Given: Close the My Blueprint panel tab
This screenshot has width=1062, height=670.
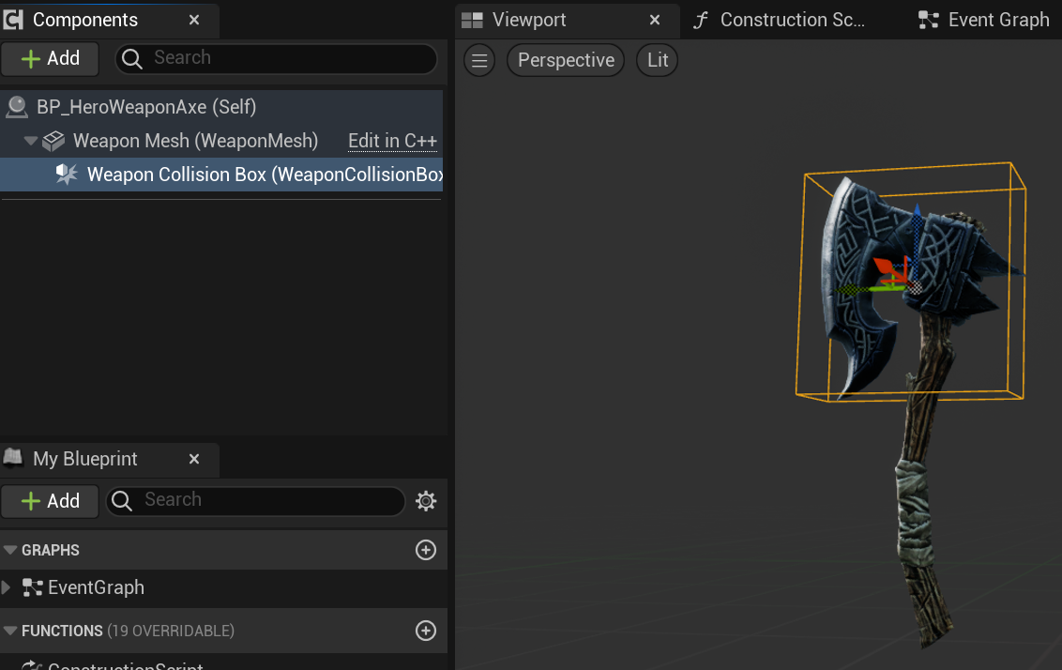Looking at the screenshot, I should [x=194, y=459].
